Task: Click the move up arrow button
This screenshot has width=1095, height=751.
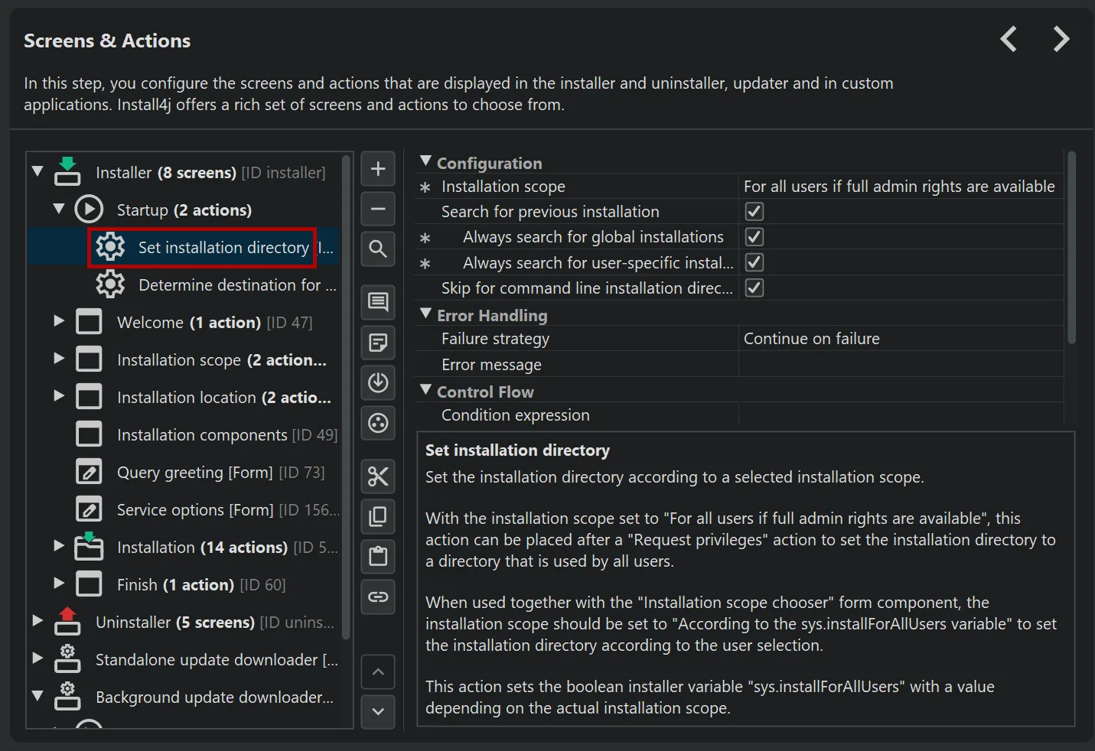Action: click(x=378, y=672)
